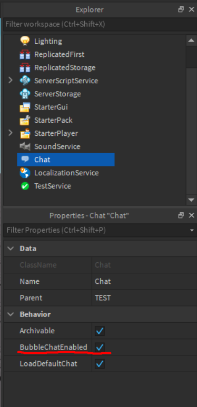Click the TestService green check icon

(25, 186)
